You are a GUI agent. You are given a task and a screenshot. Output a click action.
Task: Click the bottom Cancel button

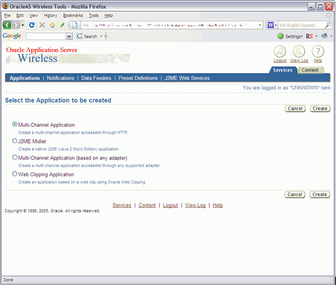coord(295,194)
